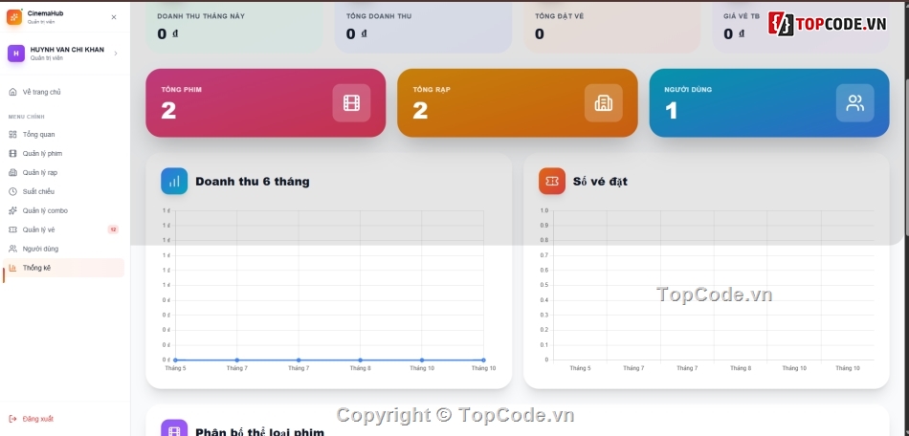The height and width of the screenshot is (436, 909).
Task: Click the Tháng 8 label on Số vé đặt chart
Action: tap(741, 368)
